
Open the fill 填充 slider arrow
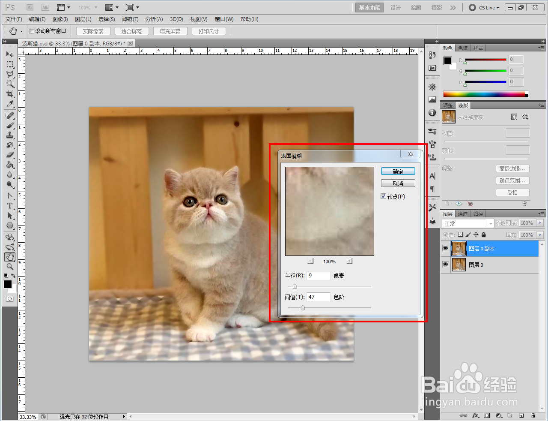coord(540,235)
